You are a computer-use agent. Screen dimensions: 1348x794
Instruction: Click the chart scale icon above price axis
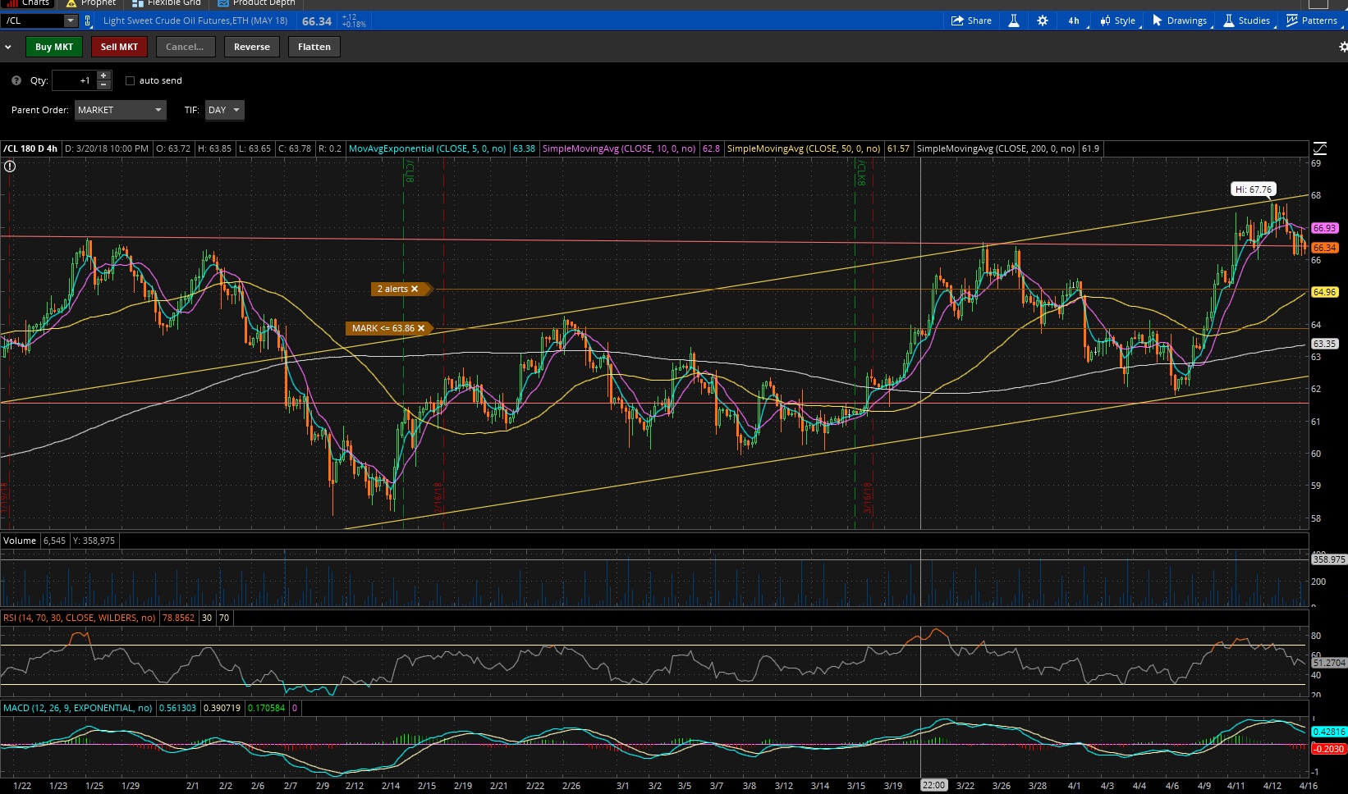click(x=1320, y=148)
